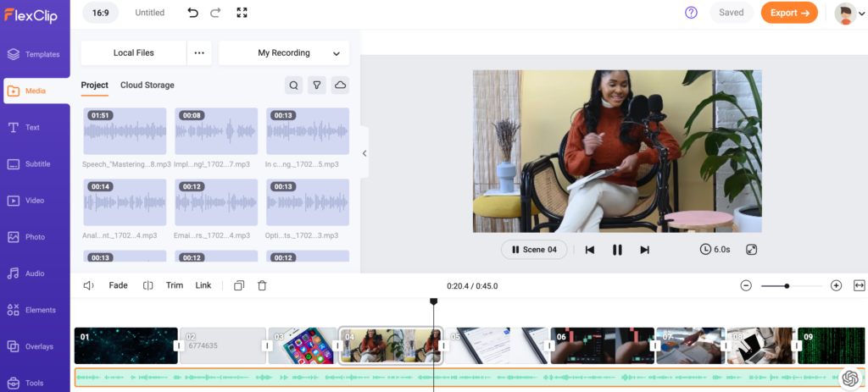The width and height of the screenshot is (868, 392).
Task: Switch to the Cloud Storage tab
Action: pyautogui.click(x=147, y=85)
